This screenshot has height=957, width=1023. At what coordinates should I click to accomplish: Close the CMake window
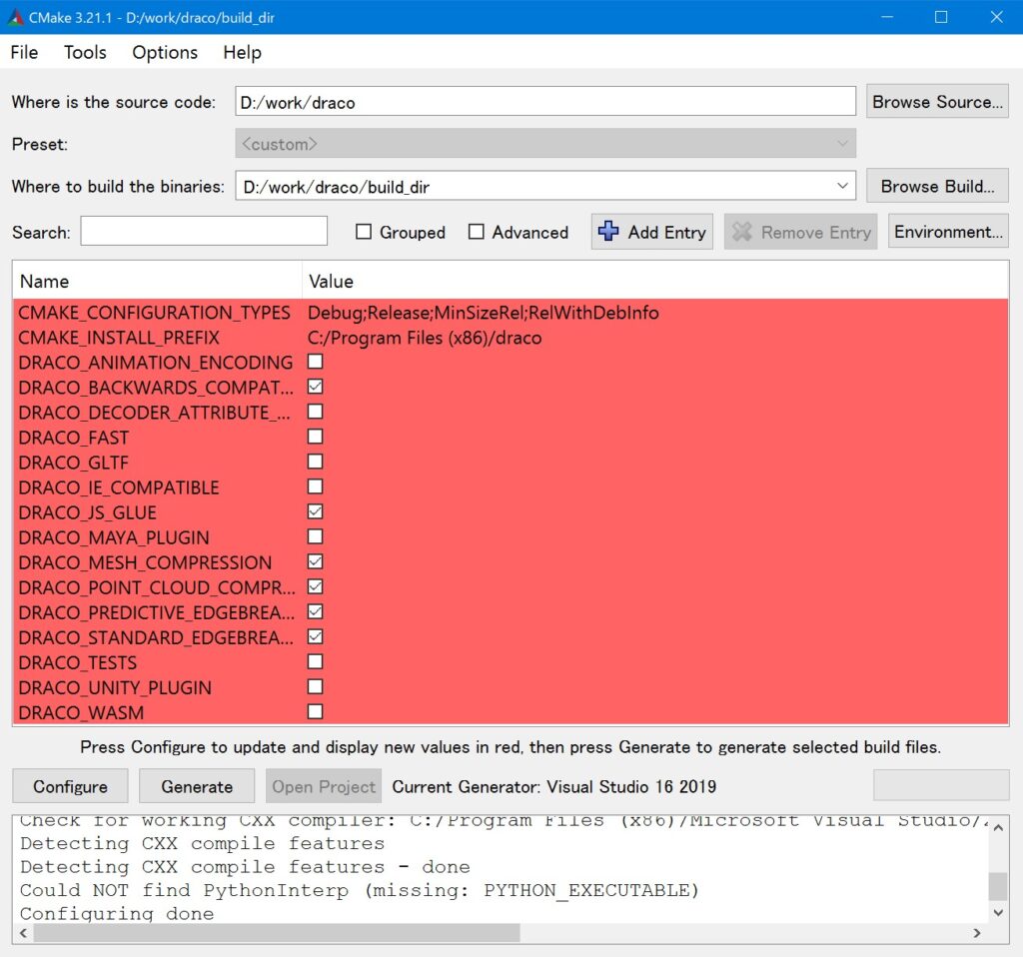996,17
